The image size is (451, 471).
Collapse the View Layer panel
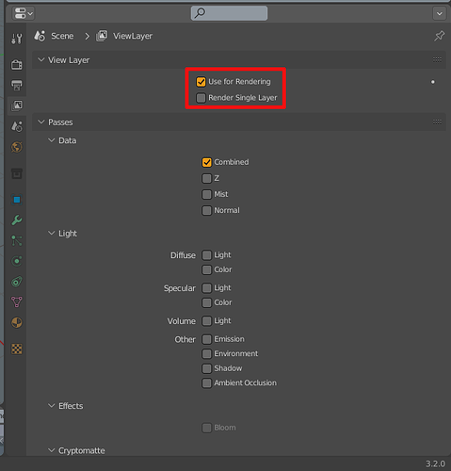(41, 59)
